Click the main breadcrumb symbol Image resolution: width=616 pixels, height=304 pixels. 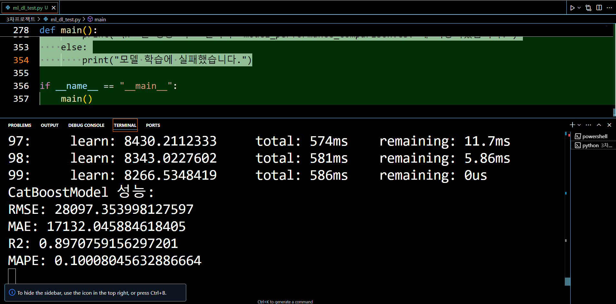97,19
